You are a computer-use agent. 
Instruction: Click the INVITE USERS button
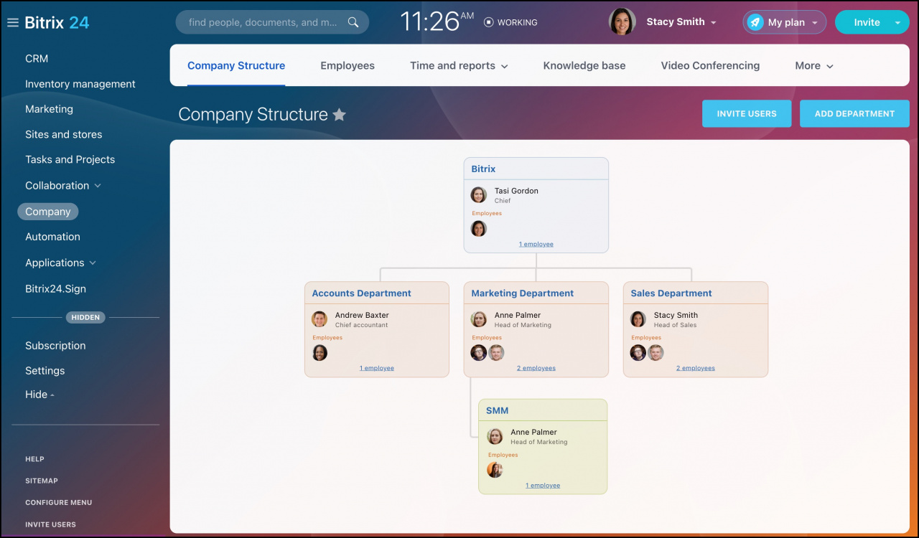(x=747, y=113)
